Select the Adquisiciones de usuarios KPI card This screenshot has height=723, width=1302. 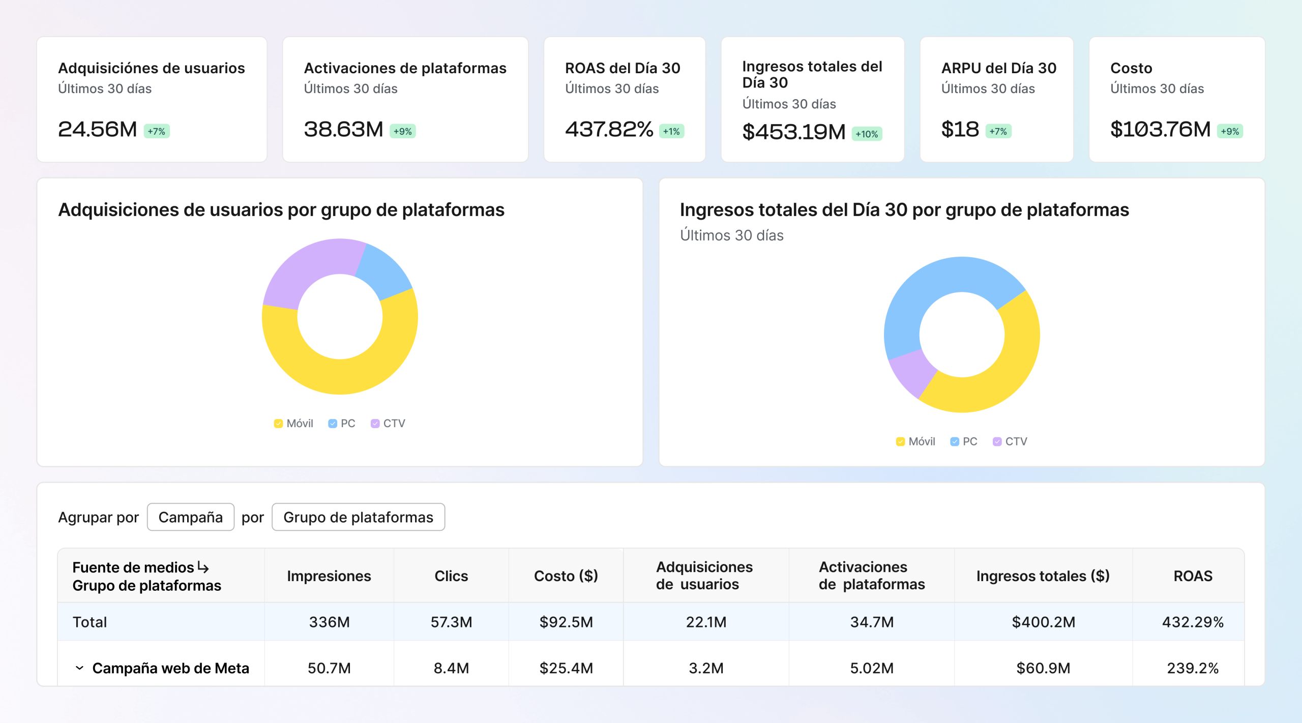pos(151,100)
